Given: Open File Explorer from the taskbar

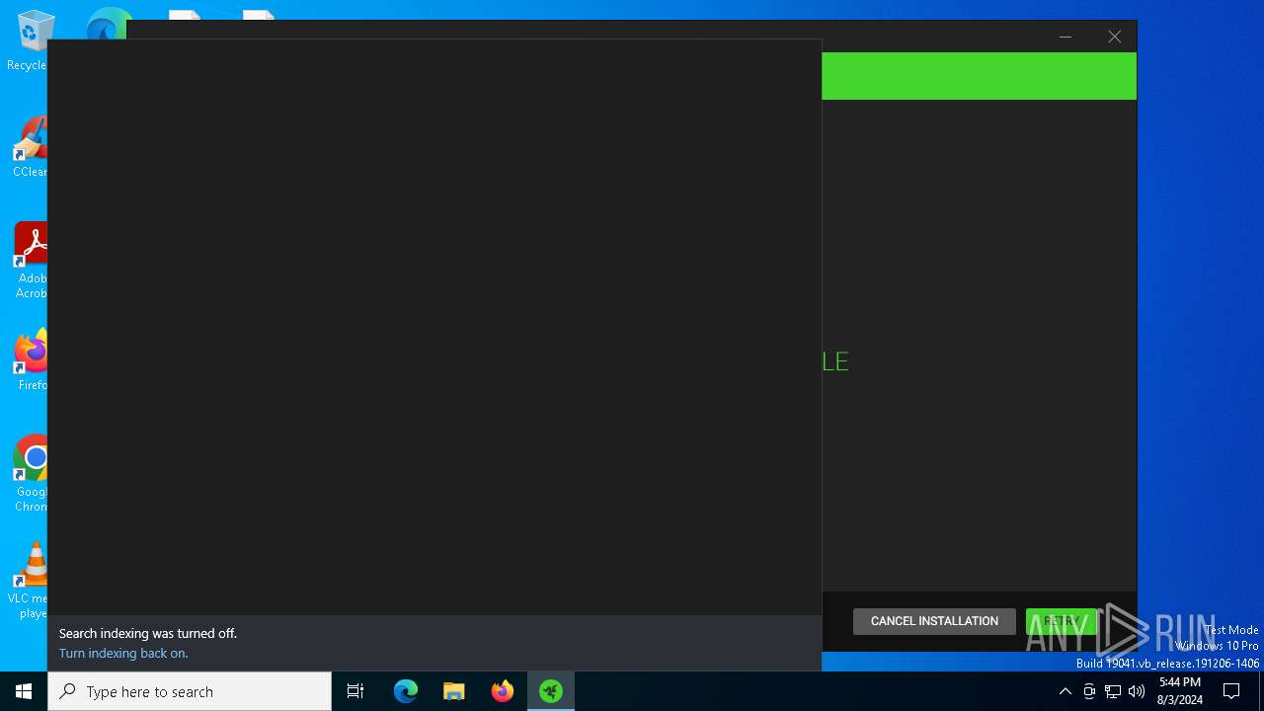Looking at the screenshot, I should [454, 691].
